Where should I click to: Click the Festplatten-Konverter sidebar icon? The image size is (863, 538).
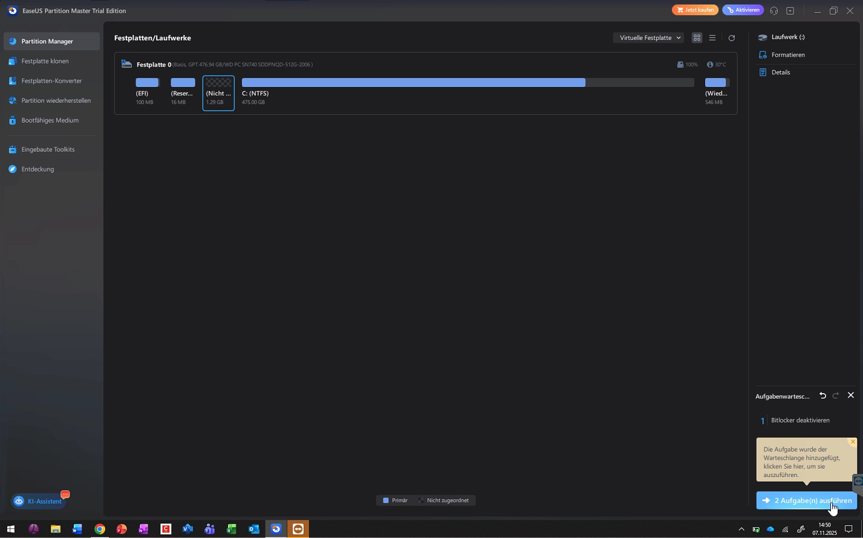tap(12, 81)
